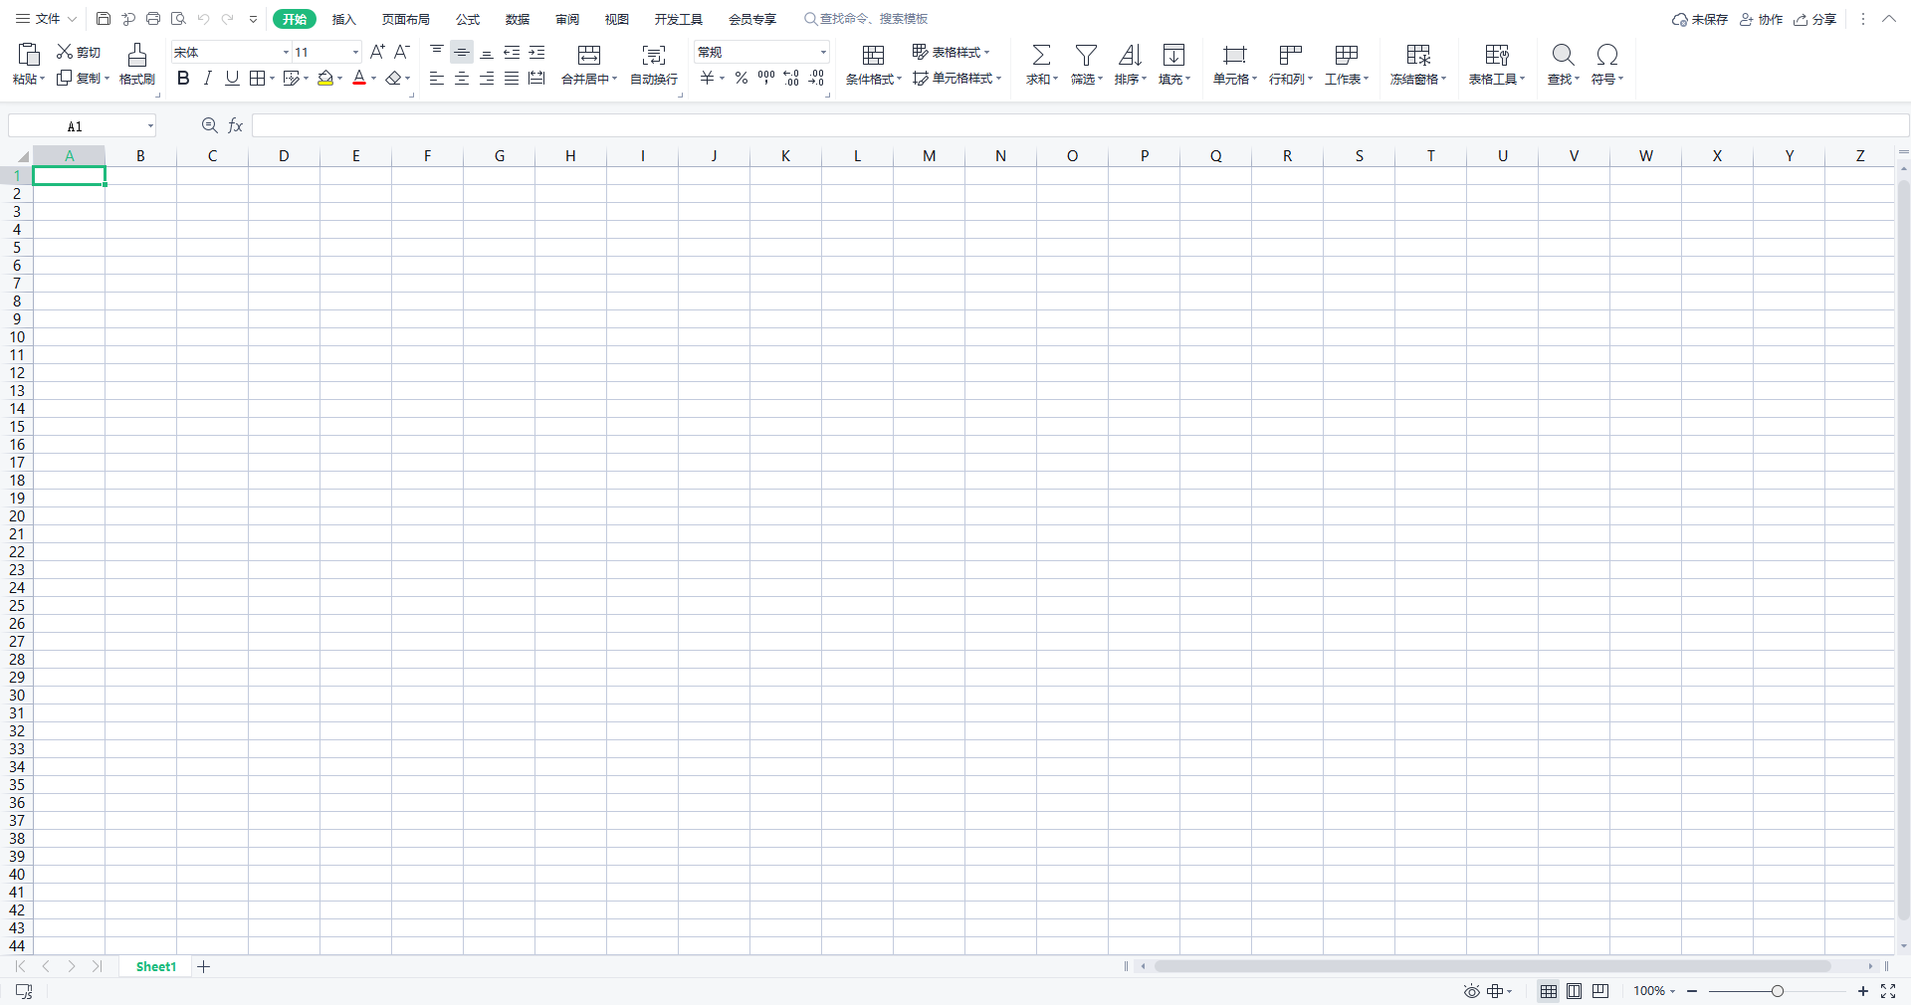Open the font name dropdown
This screenshot has height=1005, width=1911.
coord(286,53)
